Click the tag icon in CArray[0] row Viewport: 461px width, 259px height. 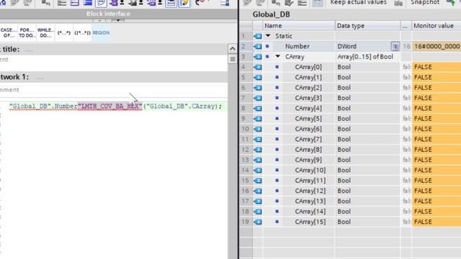coord(258,67)
